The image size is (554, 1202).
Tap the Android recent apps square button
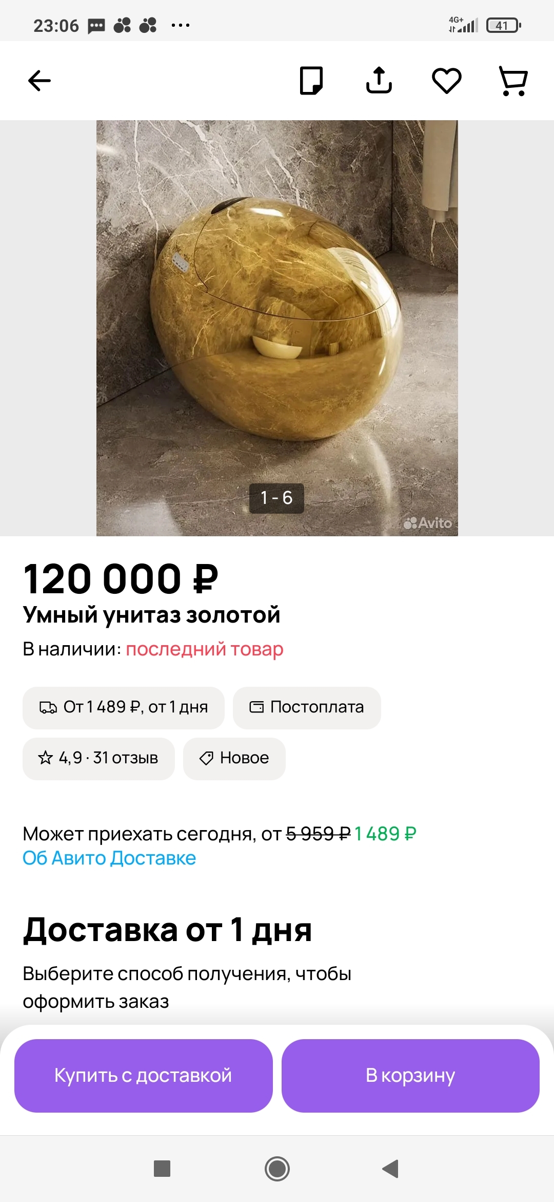pyautogui.click(x=162, y=1169)
